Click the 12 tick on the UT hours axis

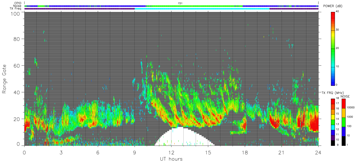click(171, 153)
